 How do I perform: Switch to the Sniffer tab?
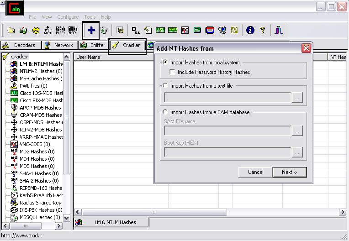93,45
